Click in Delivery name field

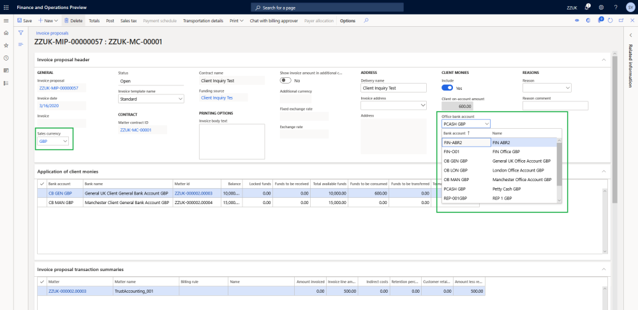[394, 88]
